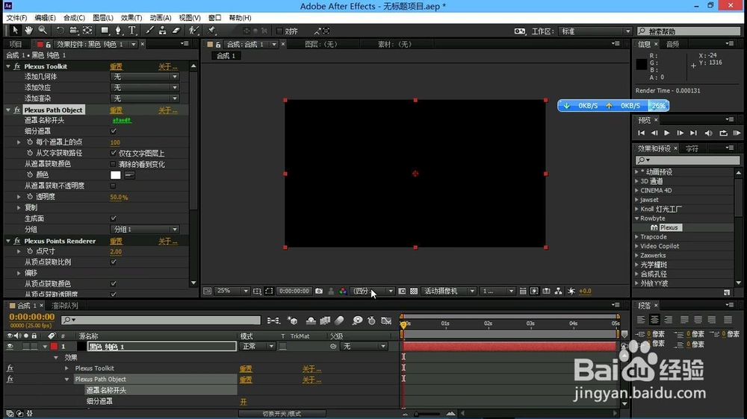Enable 清除的看到变化 checkbox

coord(114,164)
